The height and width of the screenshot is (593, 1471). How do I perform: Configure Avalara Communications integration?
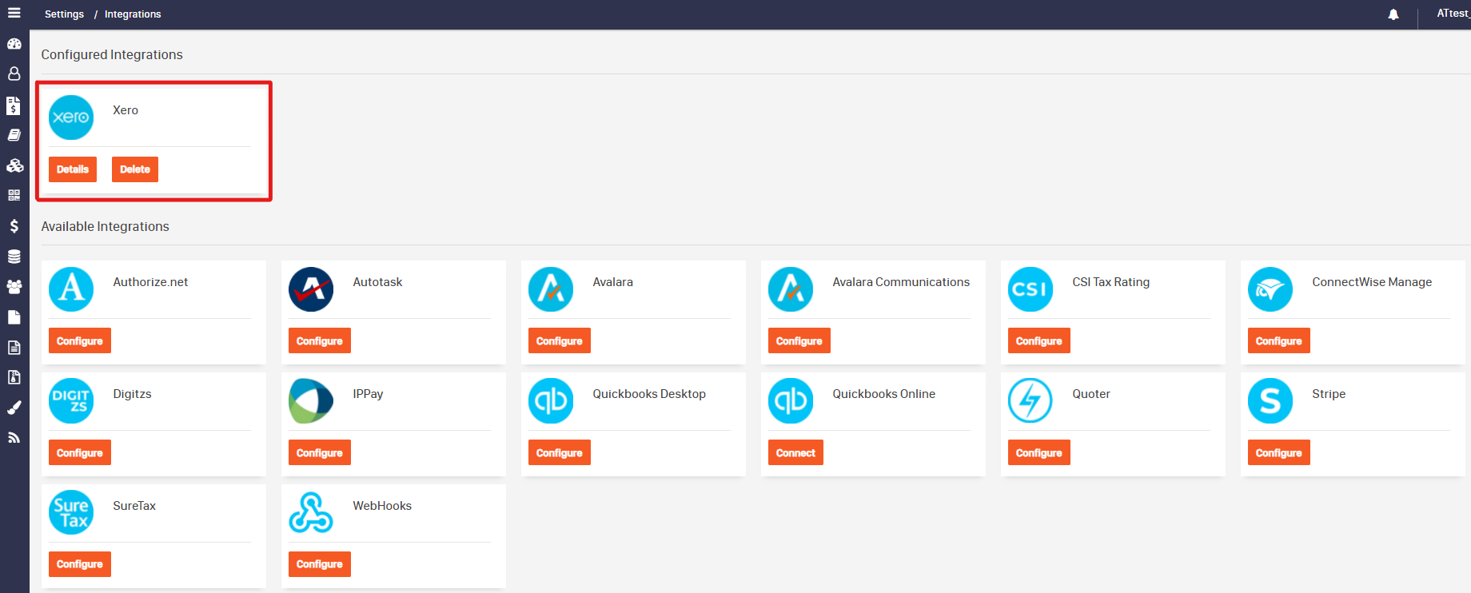point(799,340)
